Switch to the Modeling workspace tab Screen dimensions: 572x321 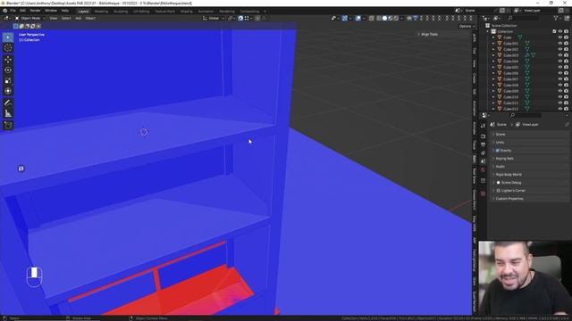(x=101, y=12)
